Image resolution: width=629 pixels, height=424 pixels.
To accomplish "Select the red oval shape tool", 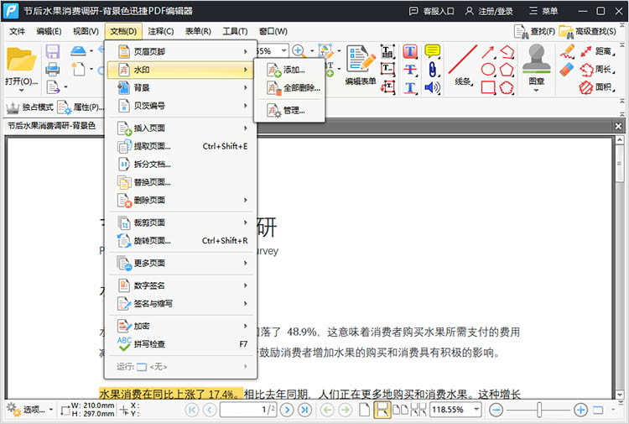I will (x=488, y=70).
